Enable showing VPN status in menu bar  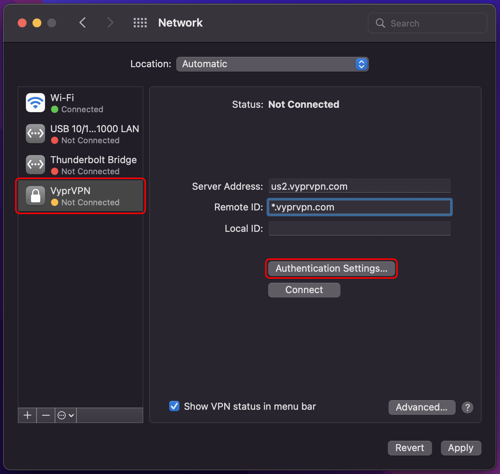(x=174, y=406)
